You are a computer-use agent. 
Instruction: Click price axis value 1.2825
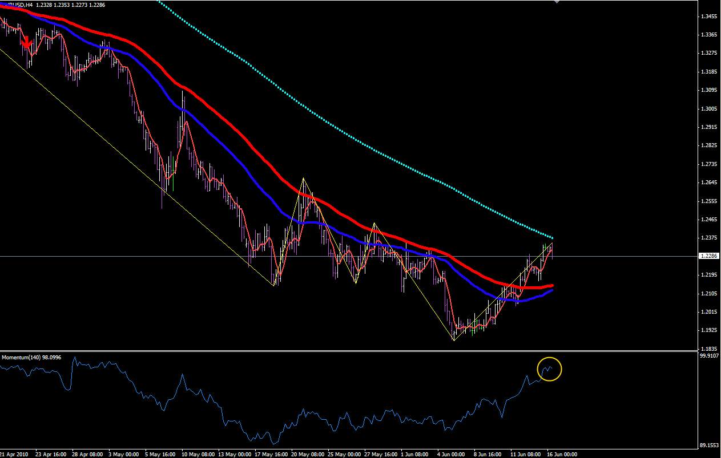pos(709,145)
